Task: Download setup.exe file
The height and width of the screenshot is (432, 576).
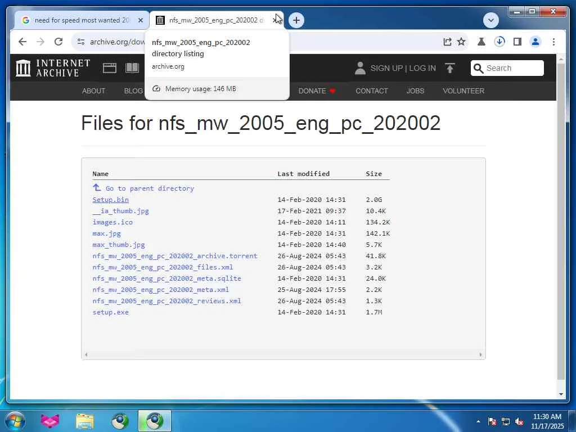Action: 111,312
